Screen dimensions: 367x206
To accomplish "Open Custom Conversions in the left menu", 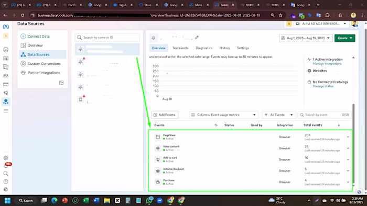I will [x=42, y=63].
